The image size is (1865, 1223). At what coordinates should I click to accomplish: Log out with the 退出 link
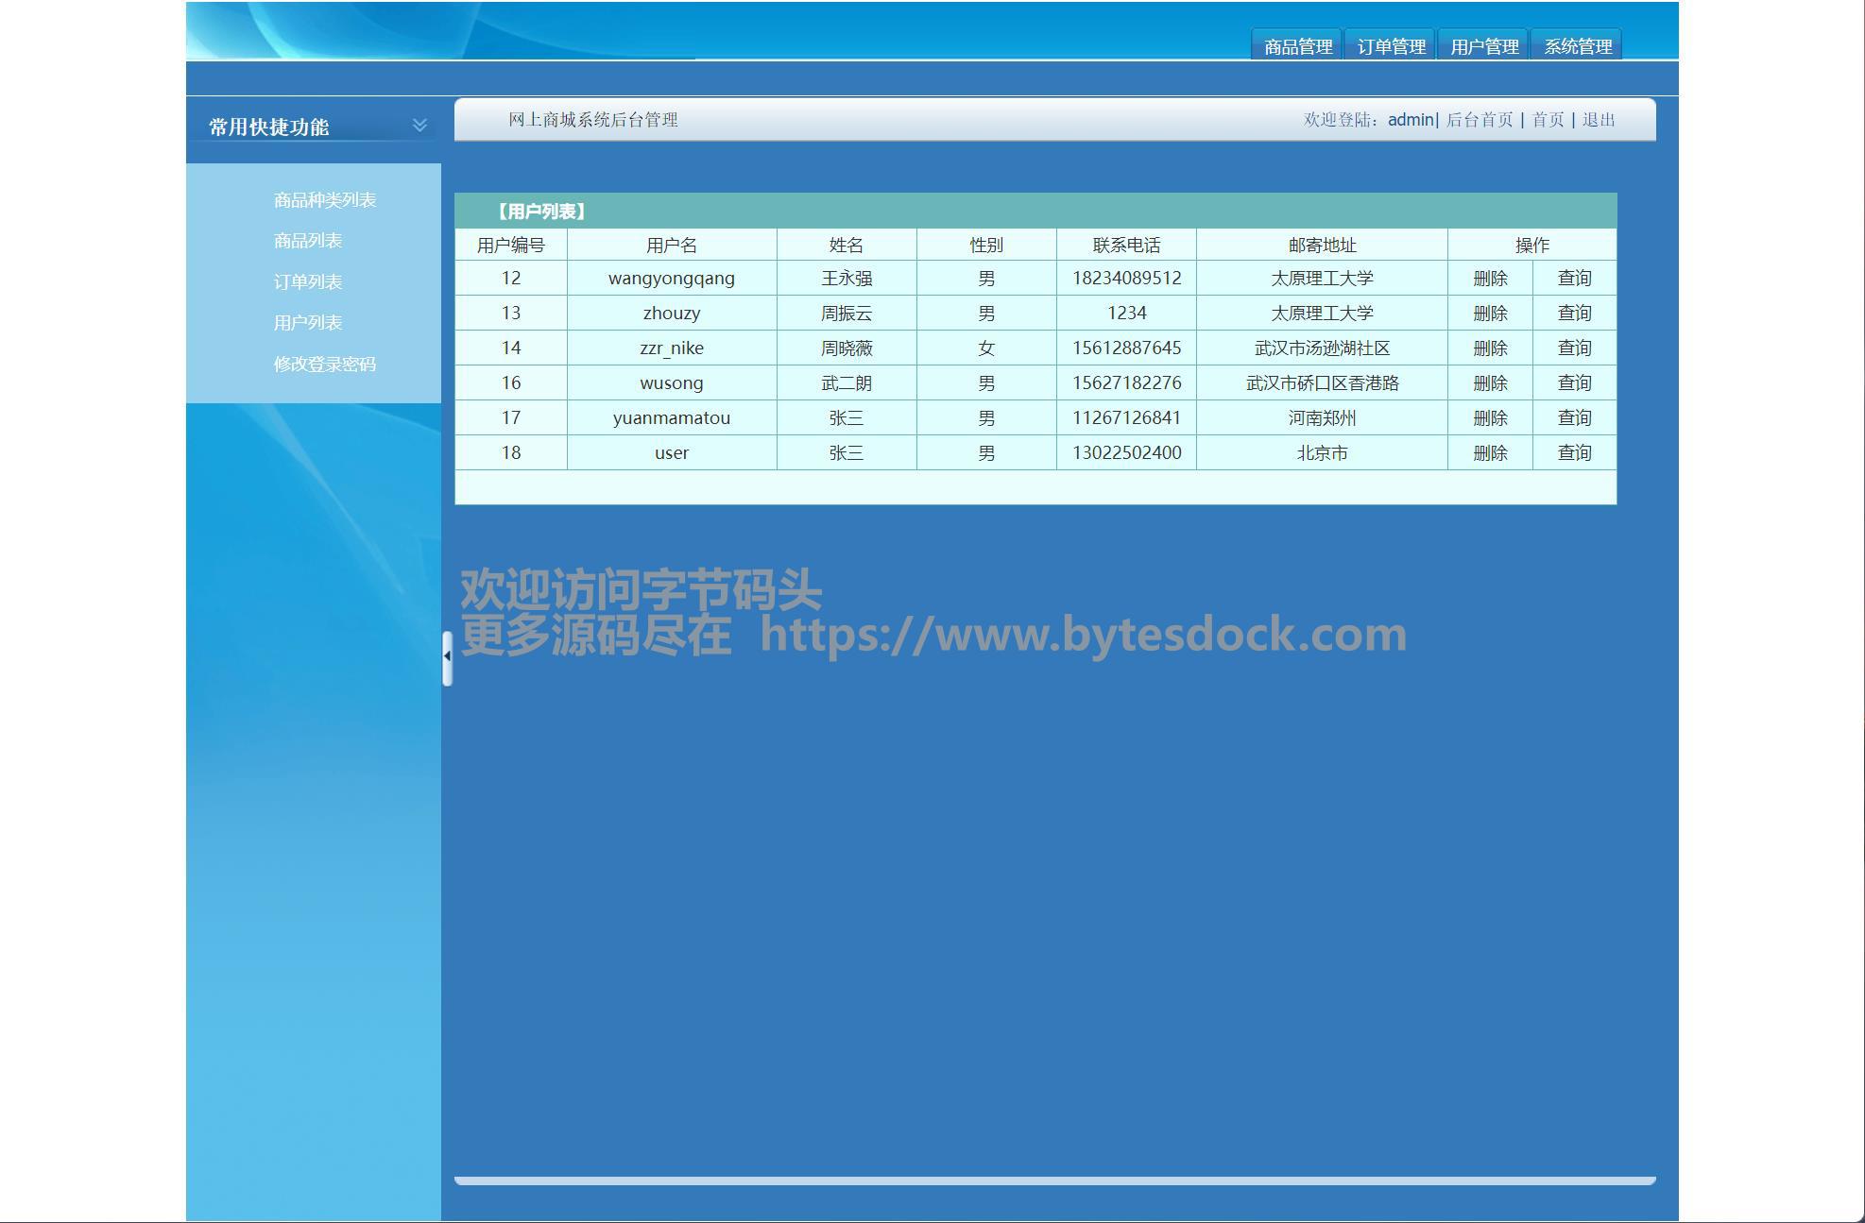pyautogui.click(x=1598, y=120)
